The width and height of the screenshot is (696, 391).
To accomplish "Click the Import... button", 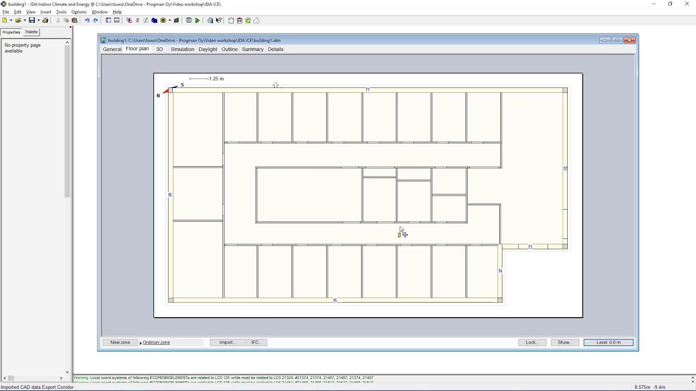I will pos(227,342).
